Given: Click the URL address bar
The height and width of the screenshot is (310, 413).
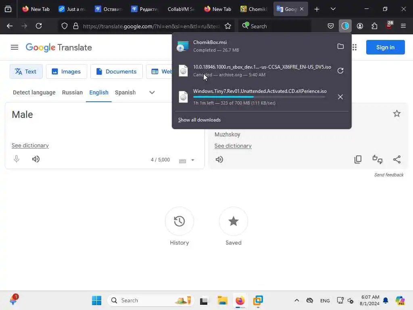Looking at the screenshot, I should coord(151,26).
